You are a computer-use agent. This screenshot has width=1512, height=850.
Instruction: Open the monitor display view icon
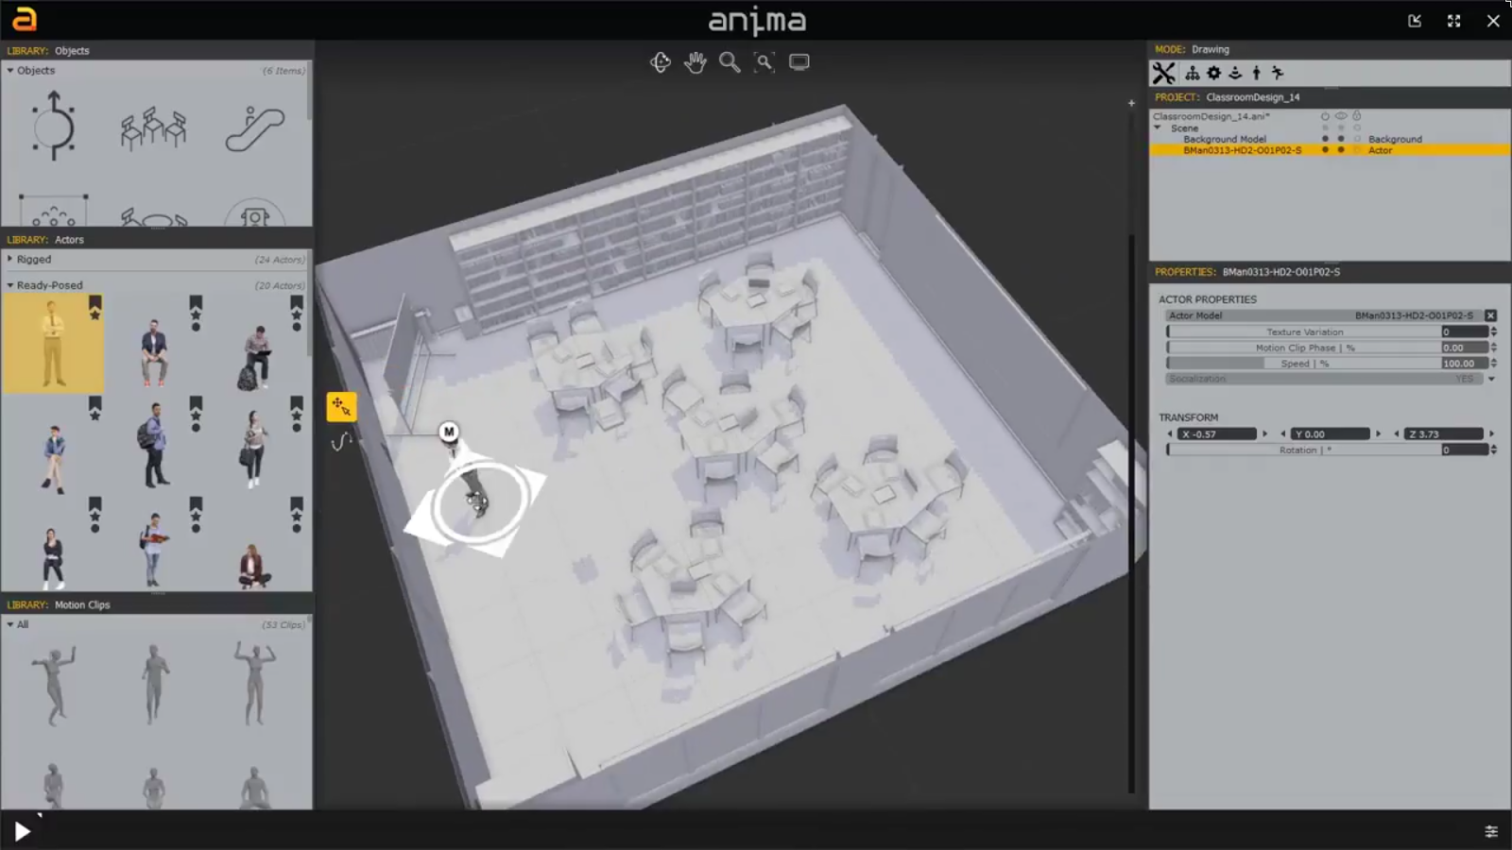[799, 60]
